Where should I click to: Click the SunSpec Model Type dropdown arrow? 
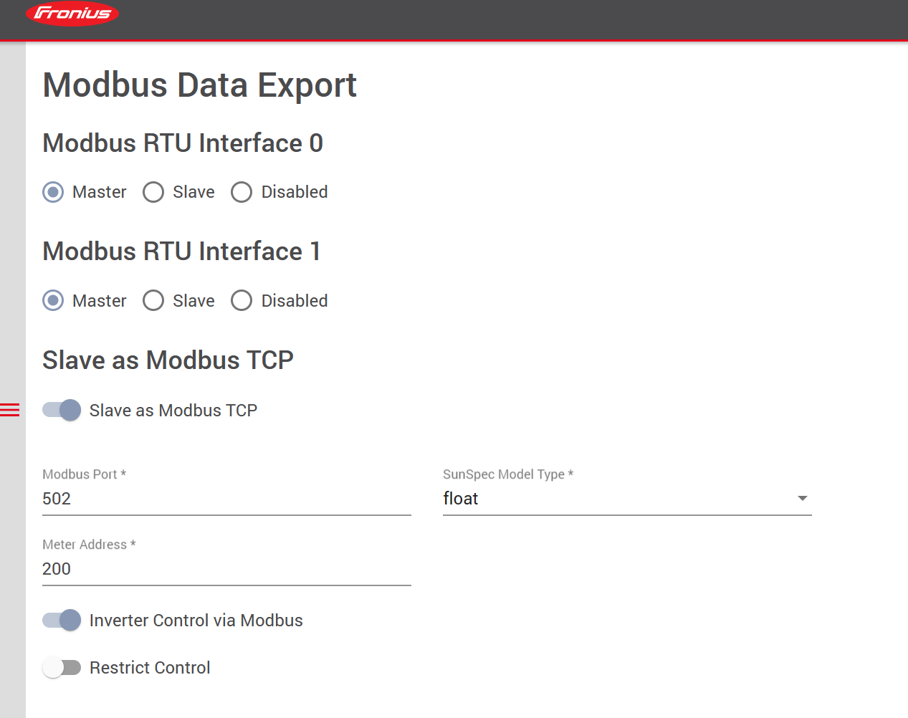tap(803, 499)
